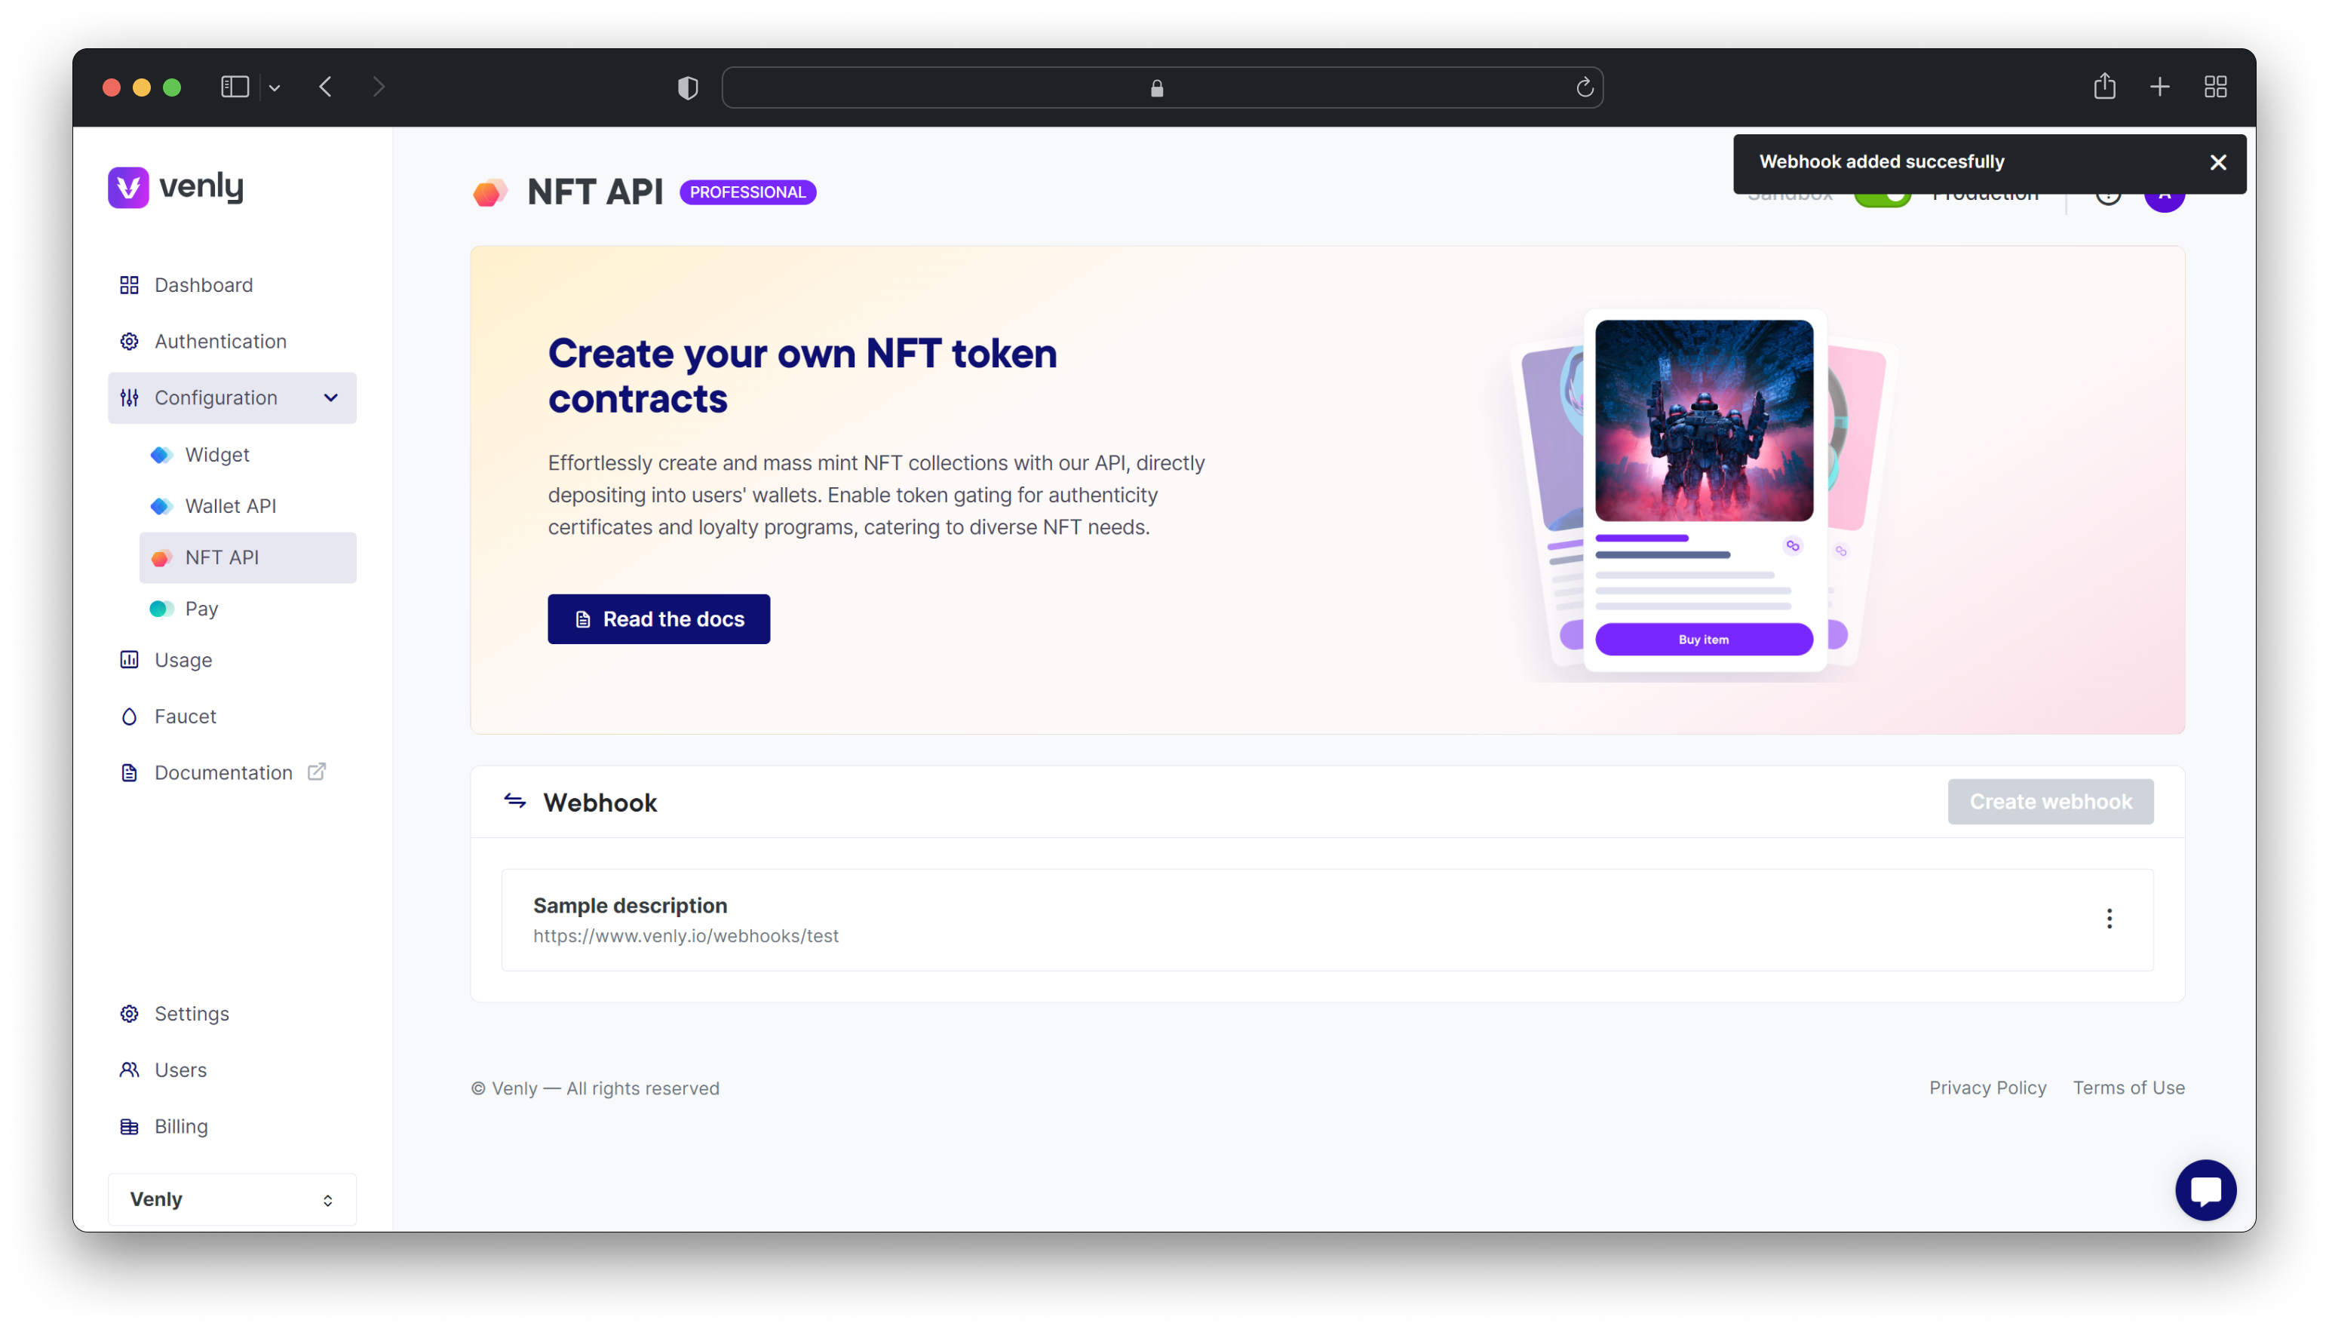Click the Authentication icon in sidebar

pyautogui.click(x=128, y=341)
